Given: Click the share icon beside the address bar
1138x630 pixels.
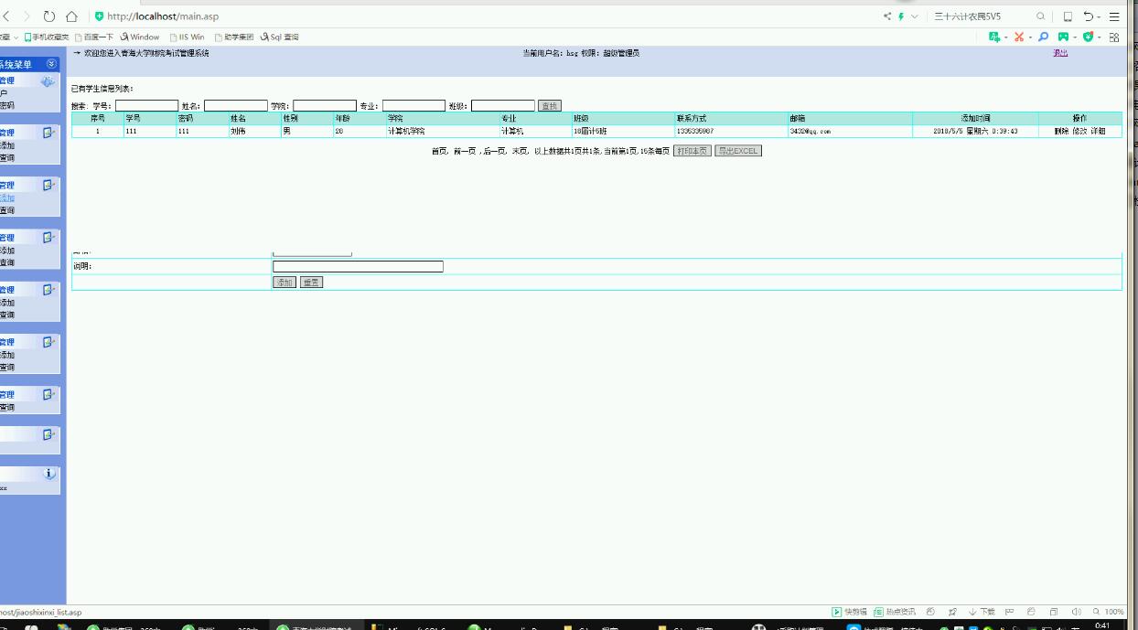Looking at the screenshot, I should pos(887,16).
